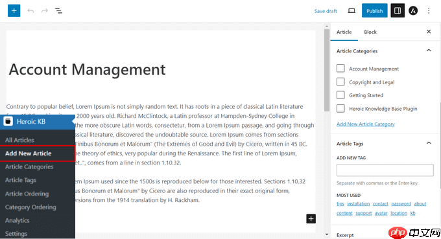Click the editor vertical scrollbar thumb
The image size is (441, 239).
[x=326, y=70]
